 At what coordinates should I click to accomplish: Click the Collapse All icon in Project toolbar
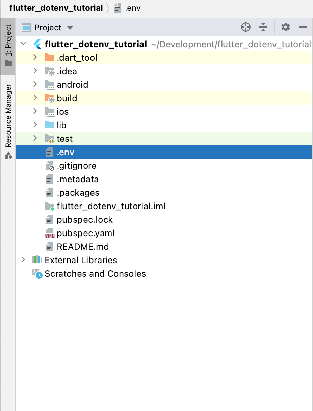coord(263,27)
